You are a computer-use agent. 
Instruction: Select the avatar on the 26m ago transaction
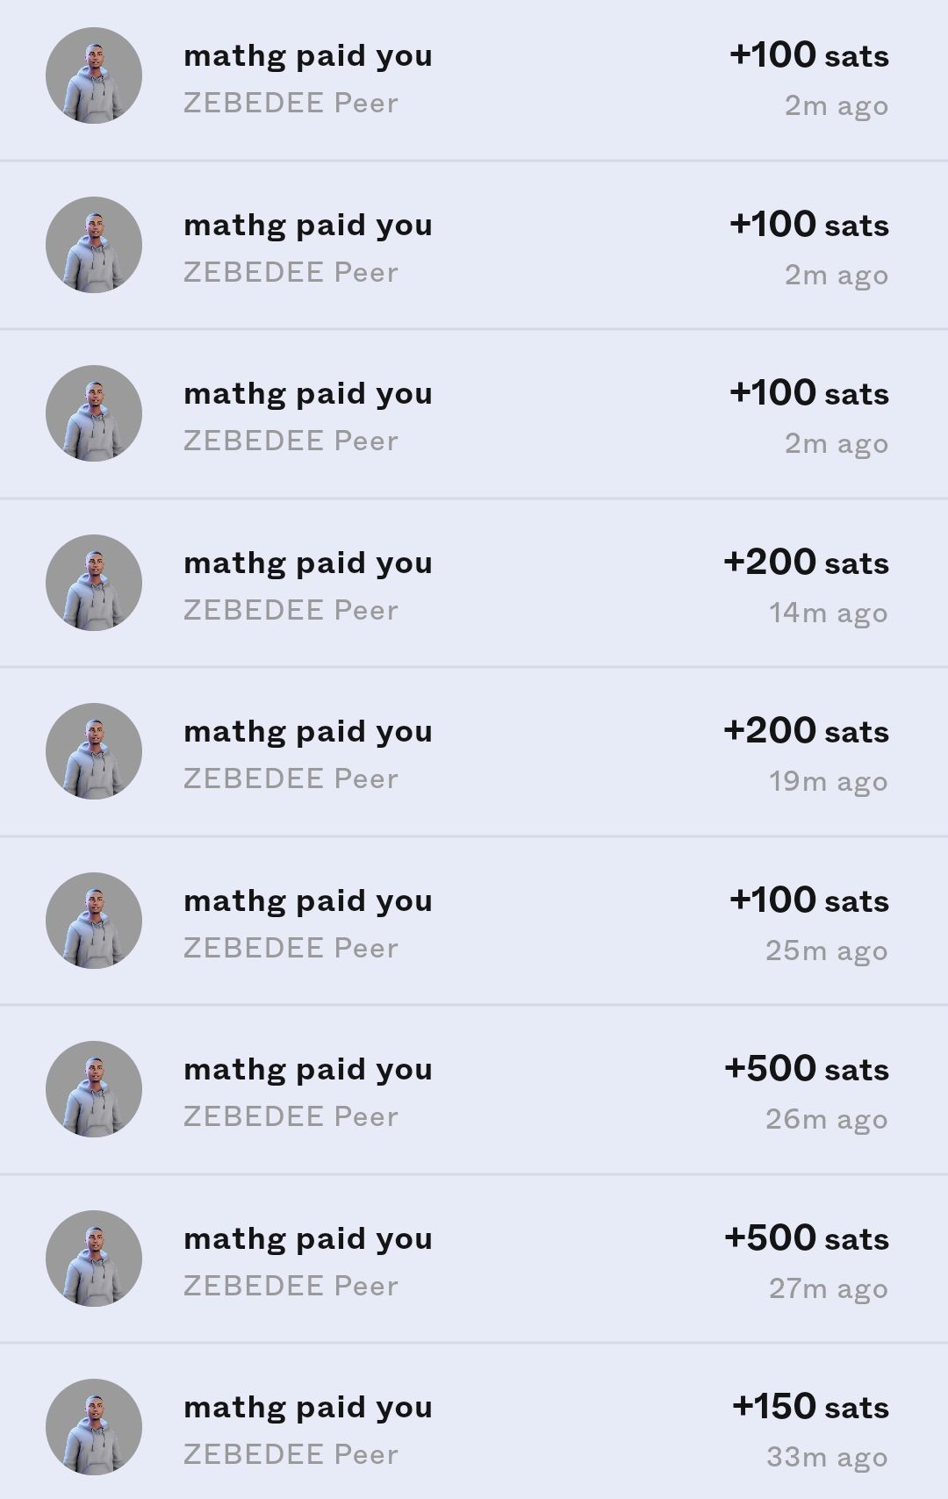94,1089
